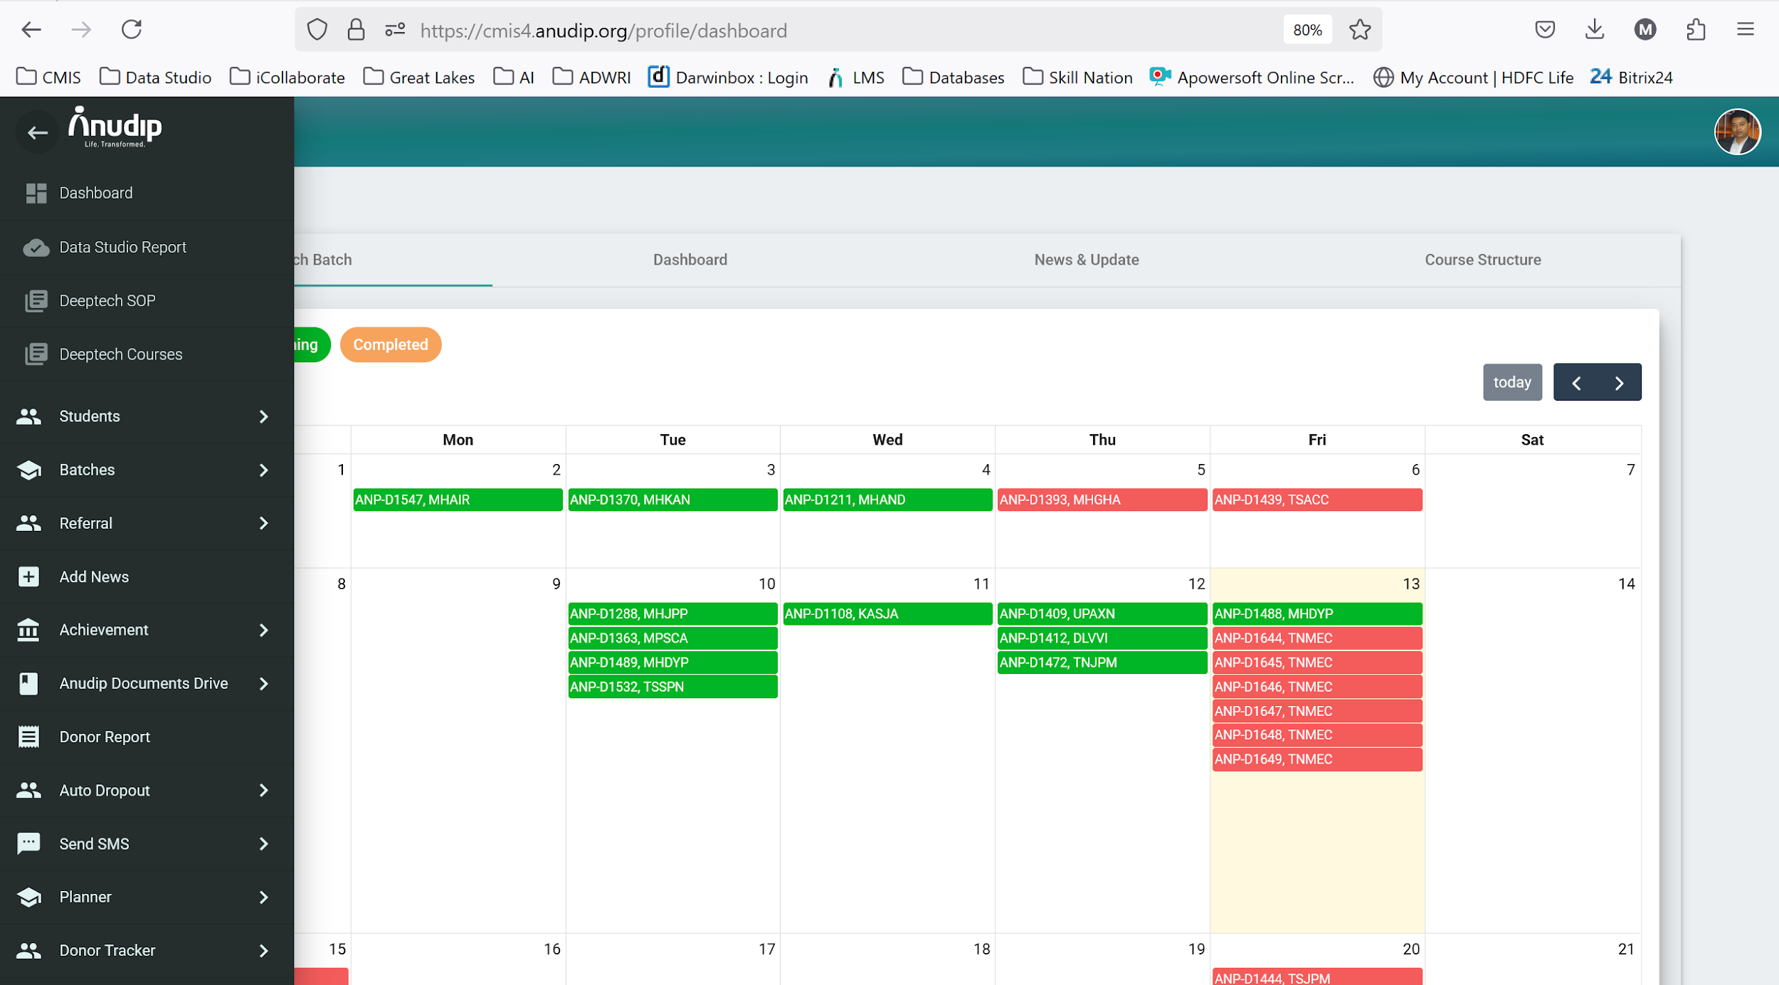The image size is (1779, 985).
Task: Toggle the Completed batches filter
Action: (390, 344)
